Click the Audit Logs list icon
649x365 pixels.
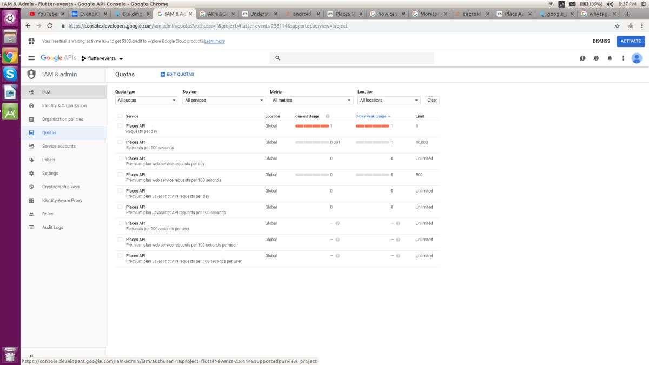pos(31,228)
